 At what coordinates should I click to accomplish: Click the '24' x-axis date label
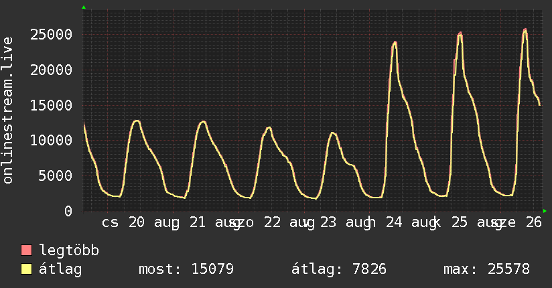(x=394, y=222)
